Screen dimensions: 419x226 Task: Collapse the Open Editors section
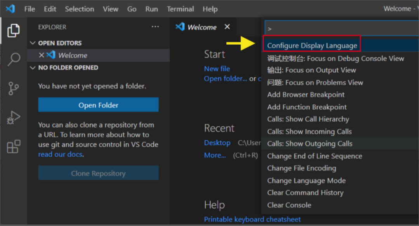pos(33,43)
